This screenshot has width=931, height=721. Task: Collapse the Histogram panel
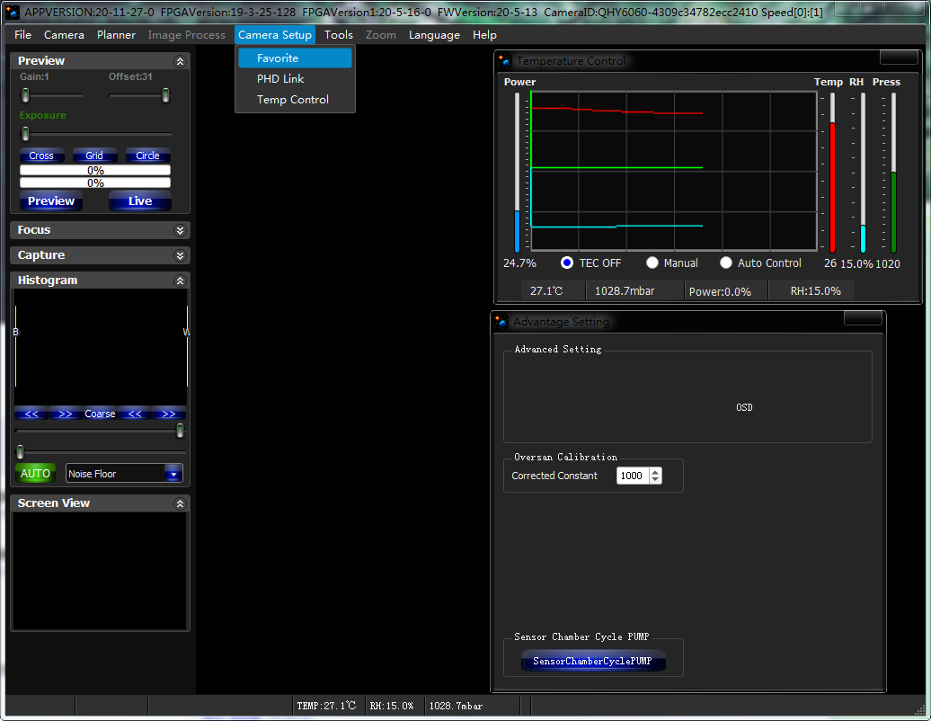180,280
